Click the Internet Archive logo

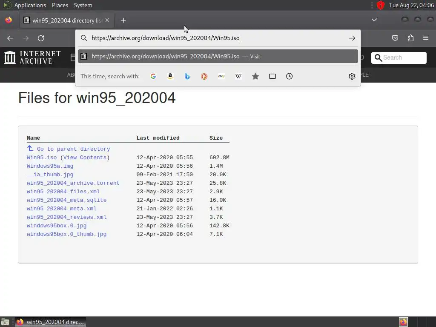pyautogui.click(x=32, y=57)
